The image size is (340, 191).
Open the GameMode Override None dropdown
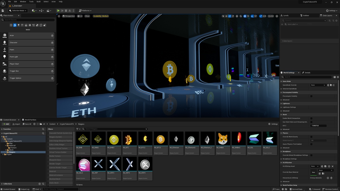[x=318, y=85]
